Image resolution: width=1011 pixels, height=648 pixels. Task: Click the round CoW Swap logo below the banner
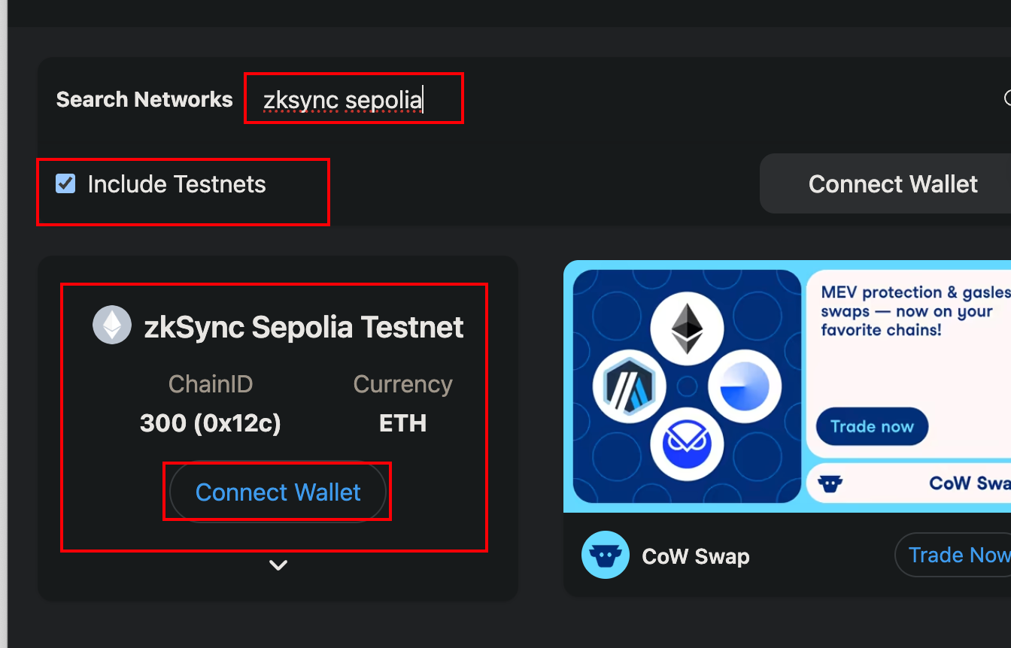tap(606, 555)
